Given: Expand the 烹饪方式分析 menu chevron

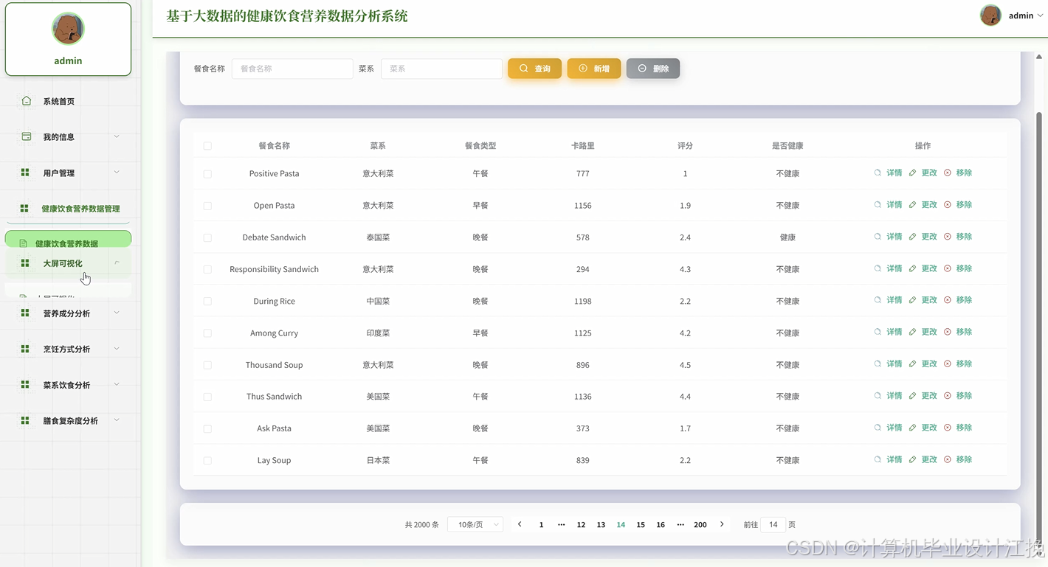Looking at the screenshot, I should click(117, 349).
